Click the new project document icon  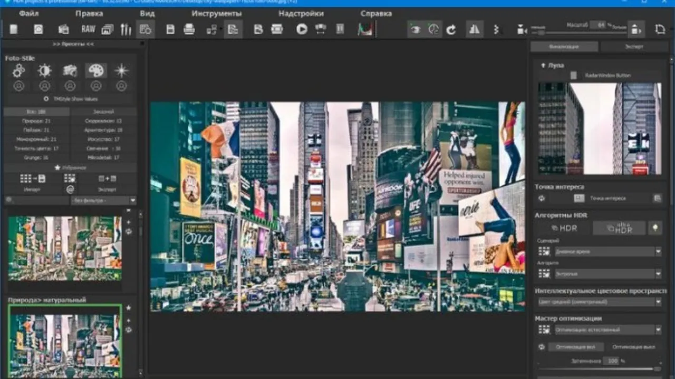[x=13, y=29]
